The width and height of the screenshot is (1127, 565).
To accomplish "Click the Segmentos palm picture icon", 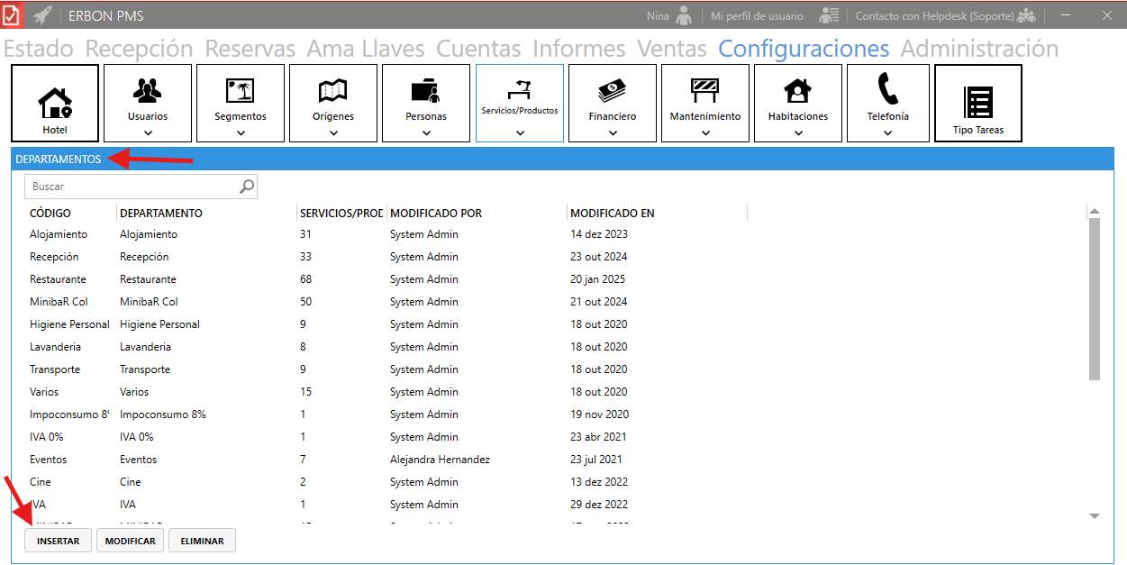I will (x=241, y=89).
